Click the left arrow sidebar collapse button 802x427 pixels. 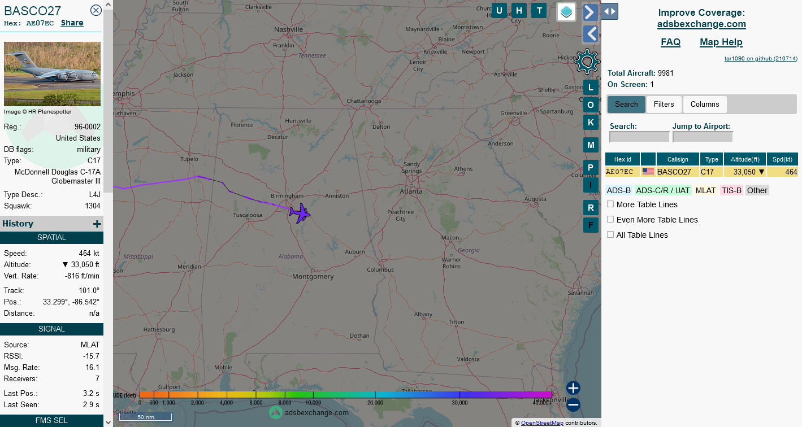[x=590, y=34]
